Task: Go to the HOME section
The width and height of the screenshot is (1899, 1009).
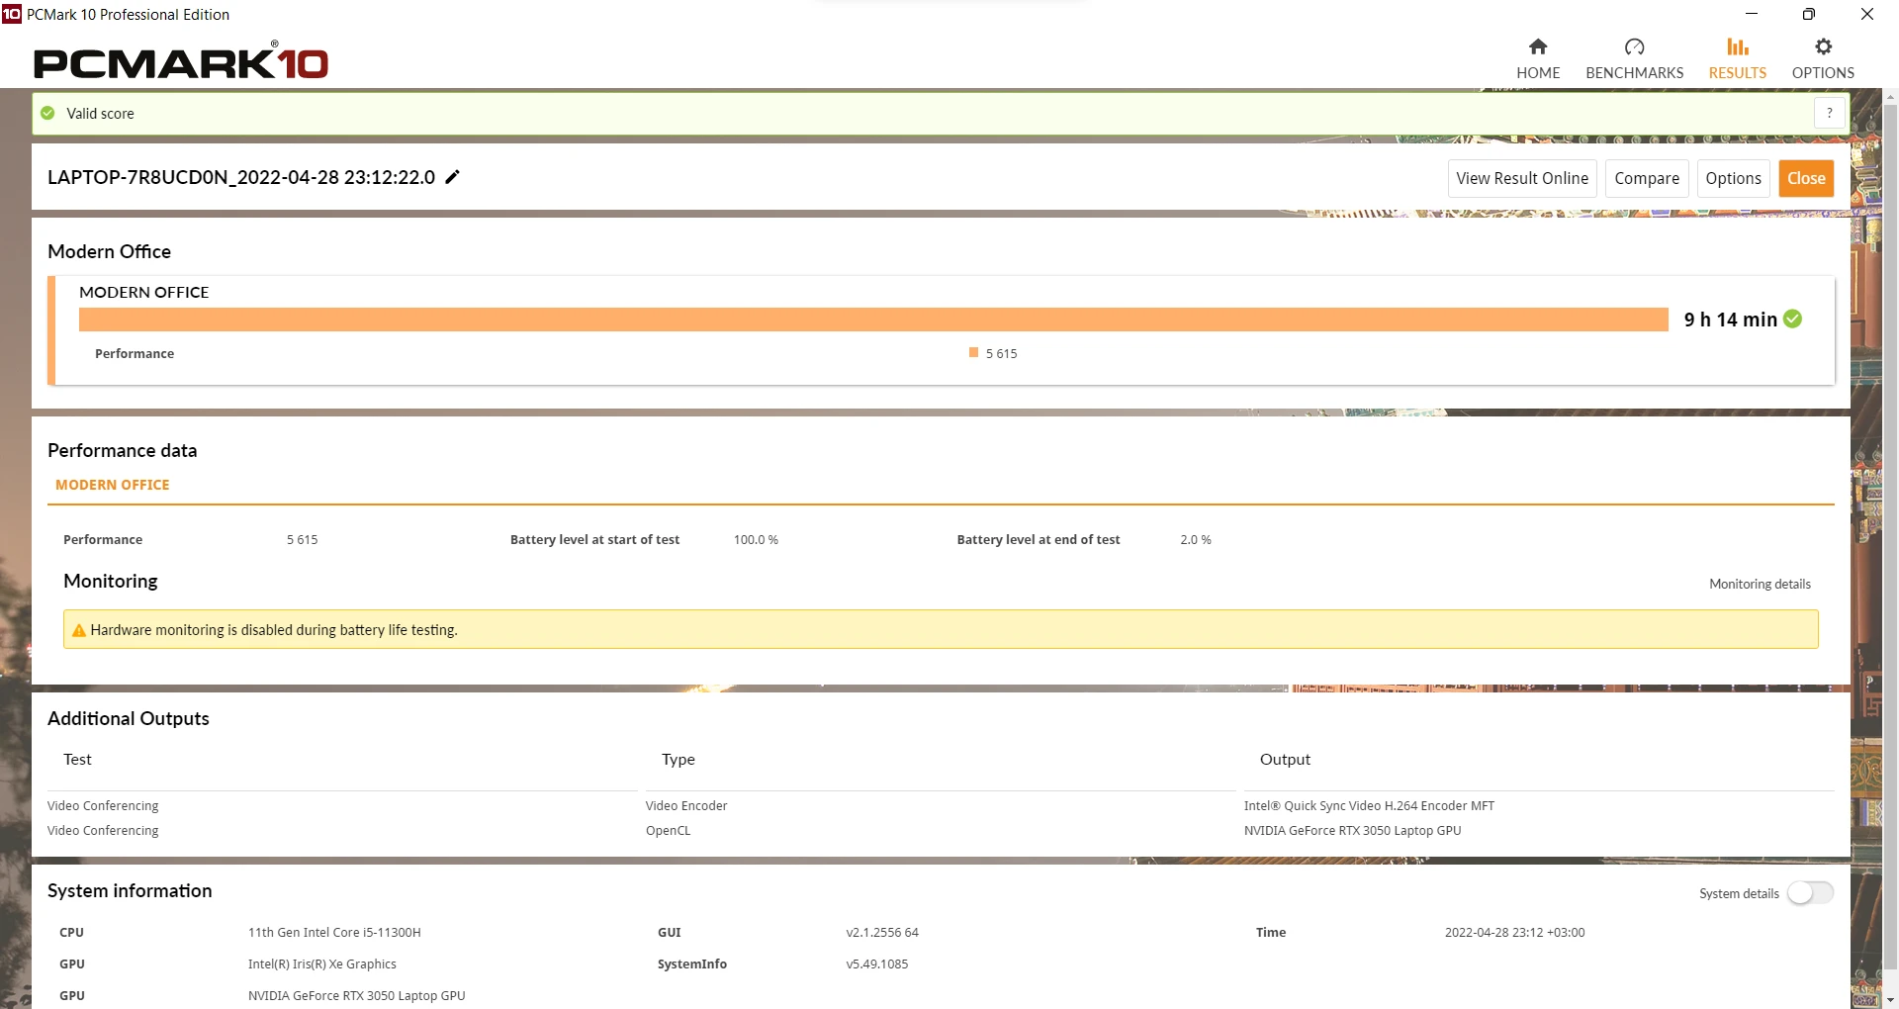Action: (x=1538, y=59)
